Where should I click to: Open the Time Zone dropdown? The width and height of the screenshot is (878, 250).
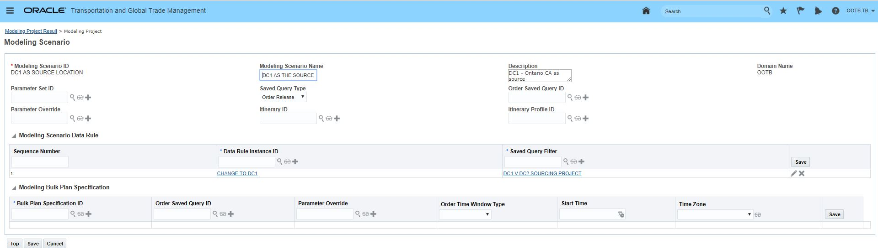[x=715, y=214]
